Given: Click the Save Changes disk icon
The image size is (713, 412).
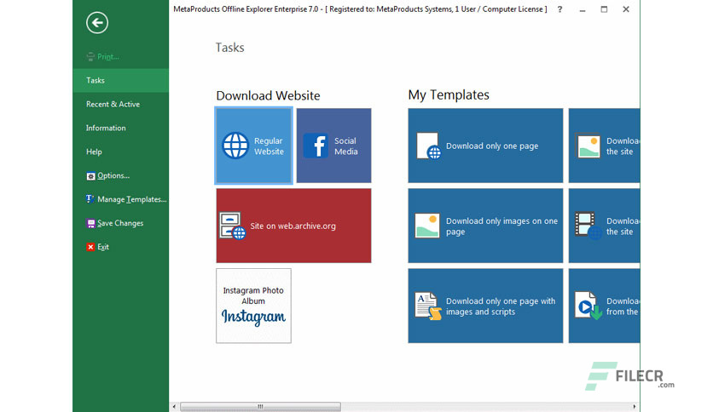Looking at the screenshot, I should click(x=90, y=223).
